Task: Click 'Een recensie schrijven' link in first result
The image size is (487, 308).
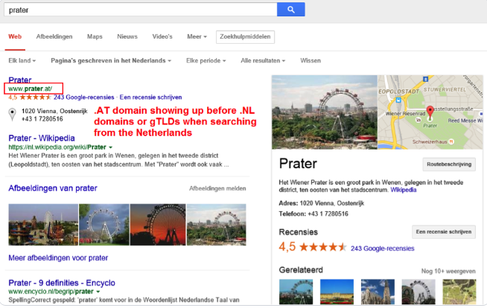Action: [150, 97]
